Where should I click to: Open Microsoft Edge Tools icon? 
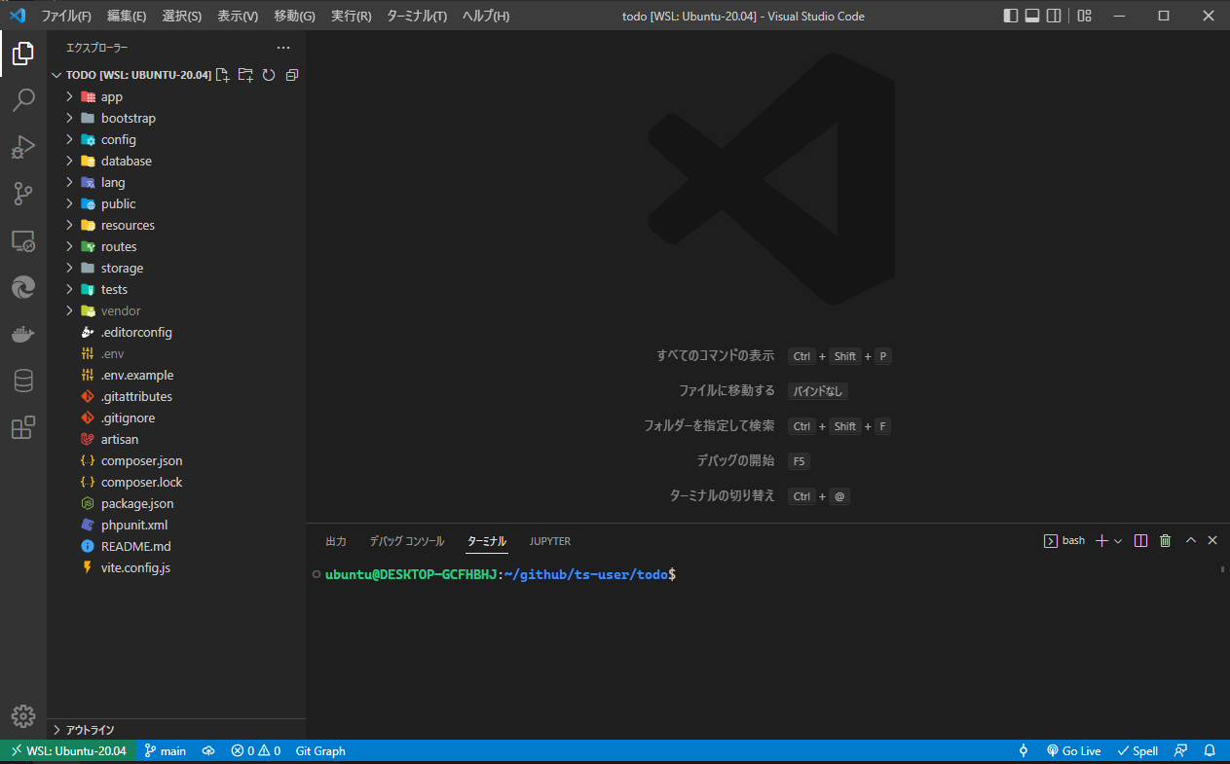[23, 287]
